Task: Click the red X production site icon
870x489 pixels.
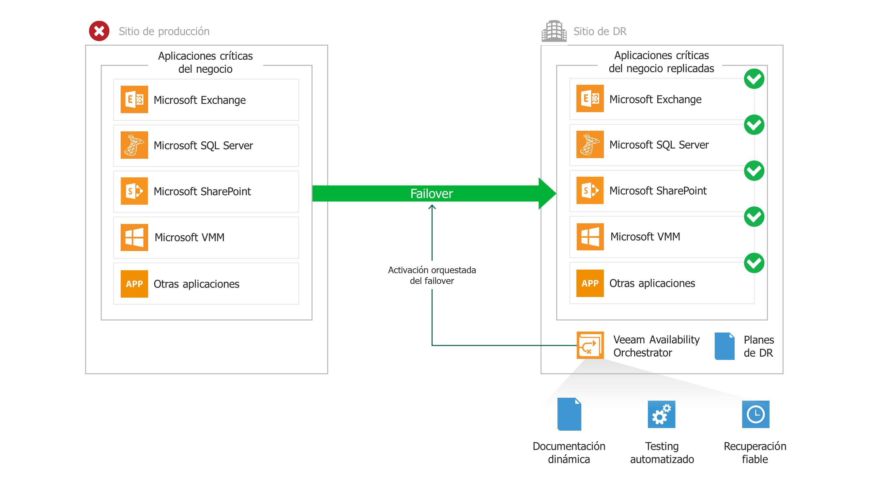Action: click(99, 31)
